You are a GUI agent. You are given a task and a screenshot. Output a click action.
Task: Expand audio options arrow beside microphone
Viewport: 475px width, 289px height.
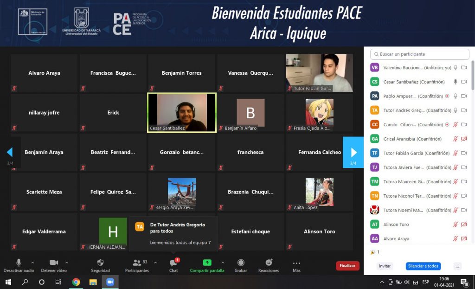pyautogui.click(x=32, y=263)
